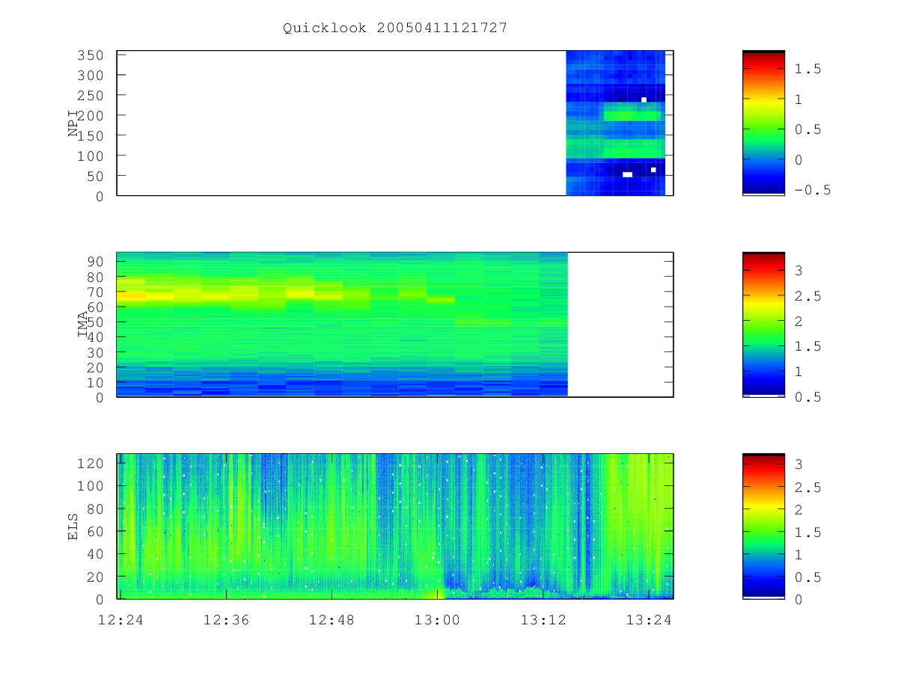Click the 12:48 time axis label
Screen dimensions: 898x673
point(332,620)
